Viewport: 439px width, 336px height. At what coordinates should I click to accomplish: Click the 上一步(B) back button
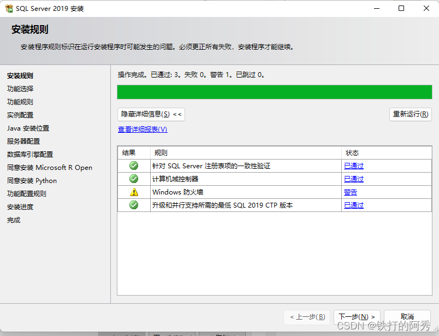click(307, 317)
